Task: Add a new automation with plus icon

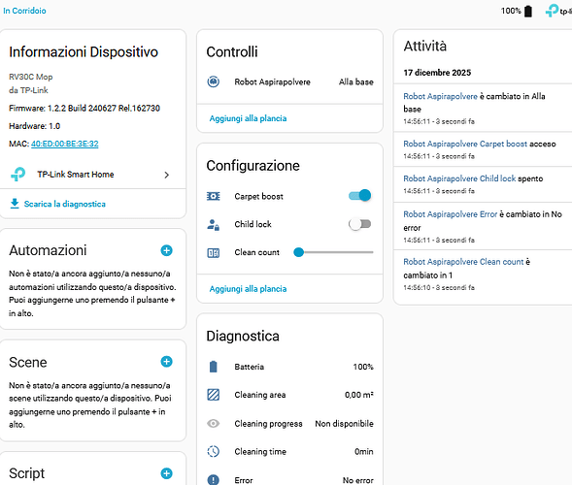Action: [166, 250]
